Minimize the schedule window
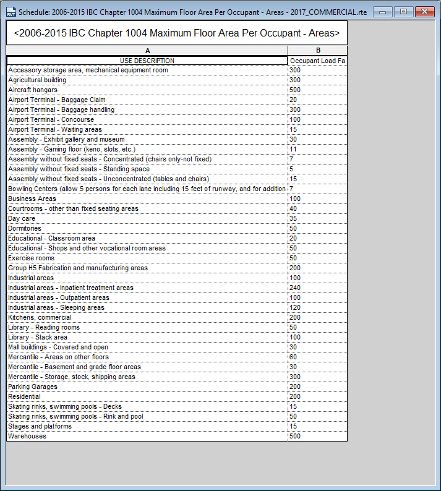Image resolution: width=441 pixels, height=491 pixels. click(x=382, y=12)
